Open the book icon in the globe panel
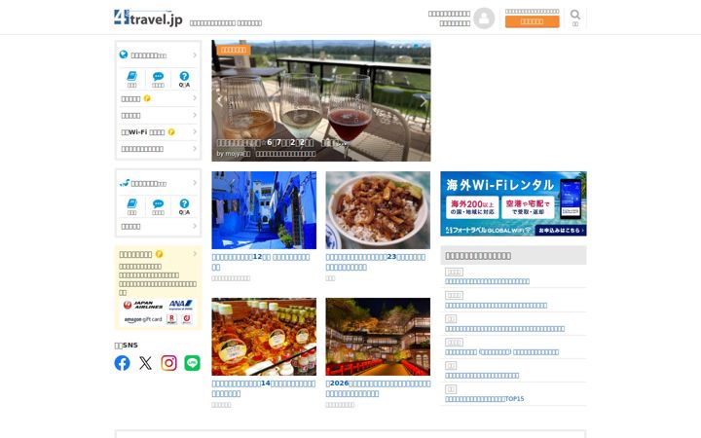The width and height of the screenshot is (701, 438). [131, 76]
